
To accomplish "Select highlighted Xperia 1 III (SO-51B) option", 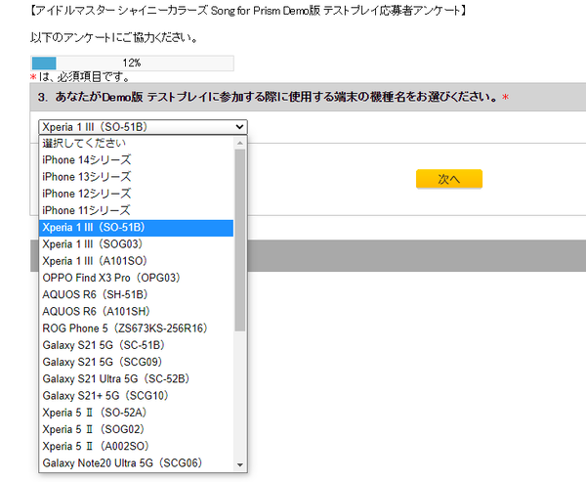I will 137,228.
